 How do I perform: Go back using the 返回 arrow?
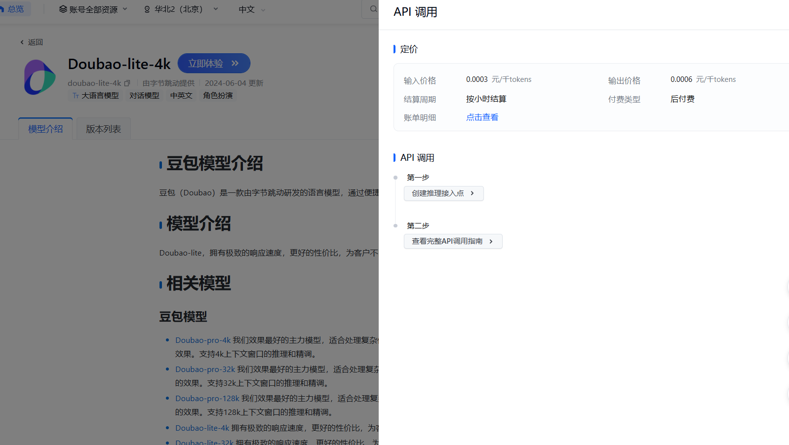click(x=32, y=42)
